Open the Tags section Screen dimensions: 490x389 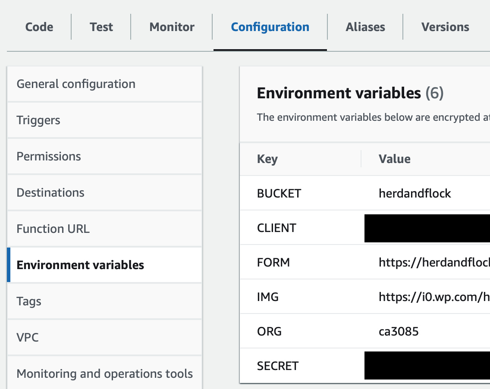pyautogui.click(x=28, y=301)
